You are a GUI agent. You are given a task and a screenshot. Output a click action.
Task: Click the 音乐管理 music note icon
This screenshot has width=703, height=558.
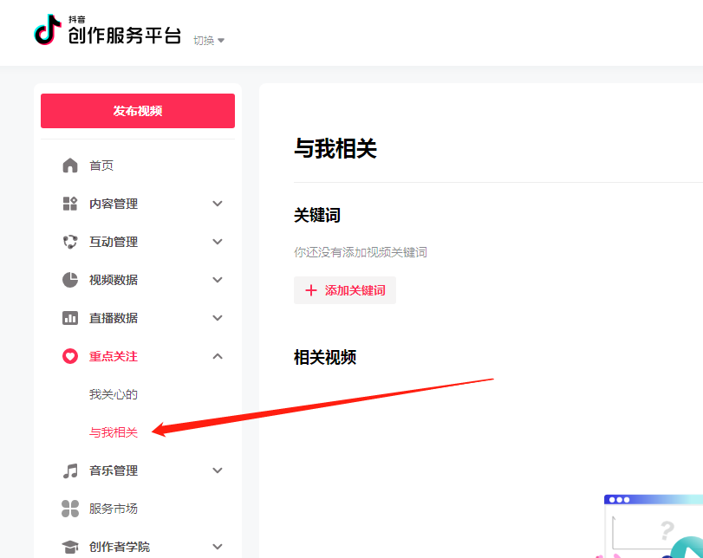70,471
